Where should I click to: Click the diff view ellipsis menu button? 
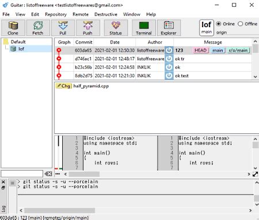(58, 174)
